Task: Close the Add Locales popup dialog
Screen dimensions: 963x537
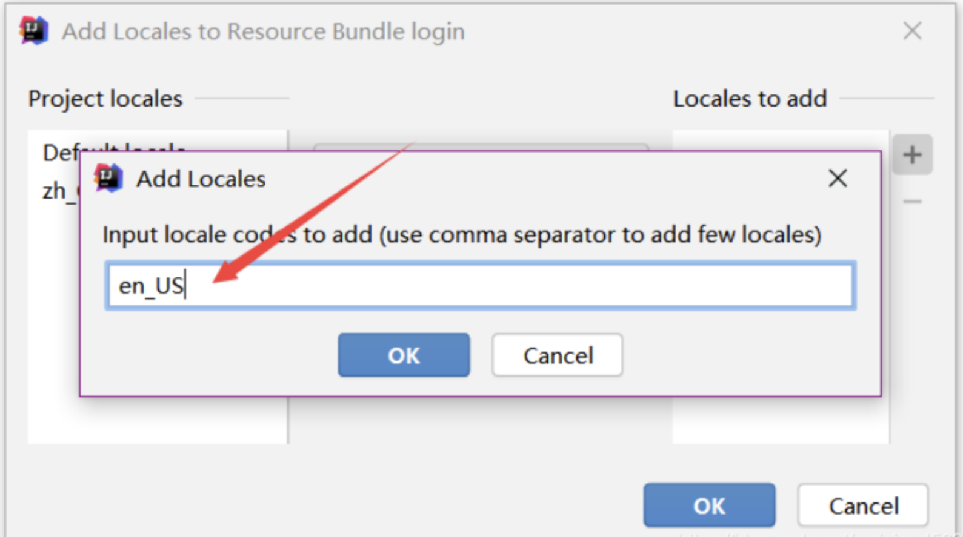Action: [x=838, y=178]
